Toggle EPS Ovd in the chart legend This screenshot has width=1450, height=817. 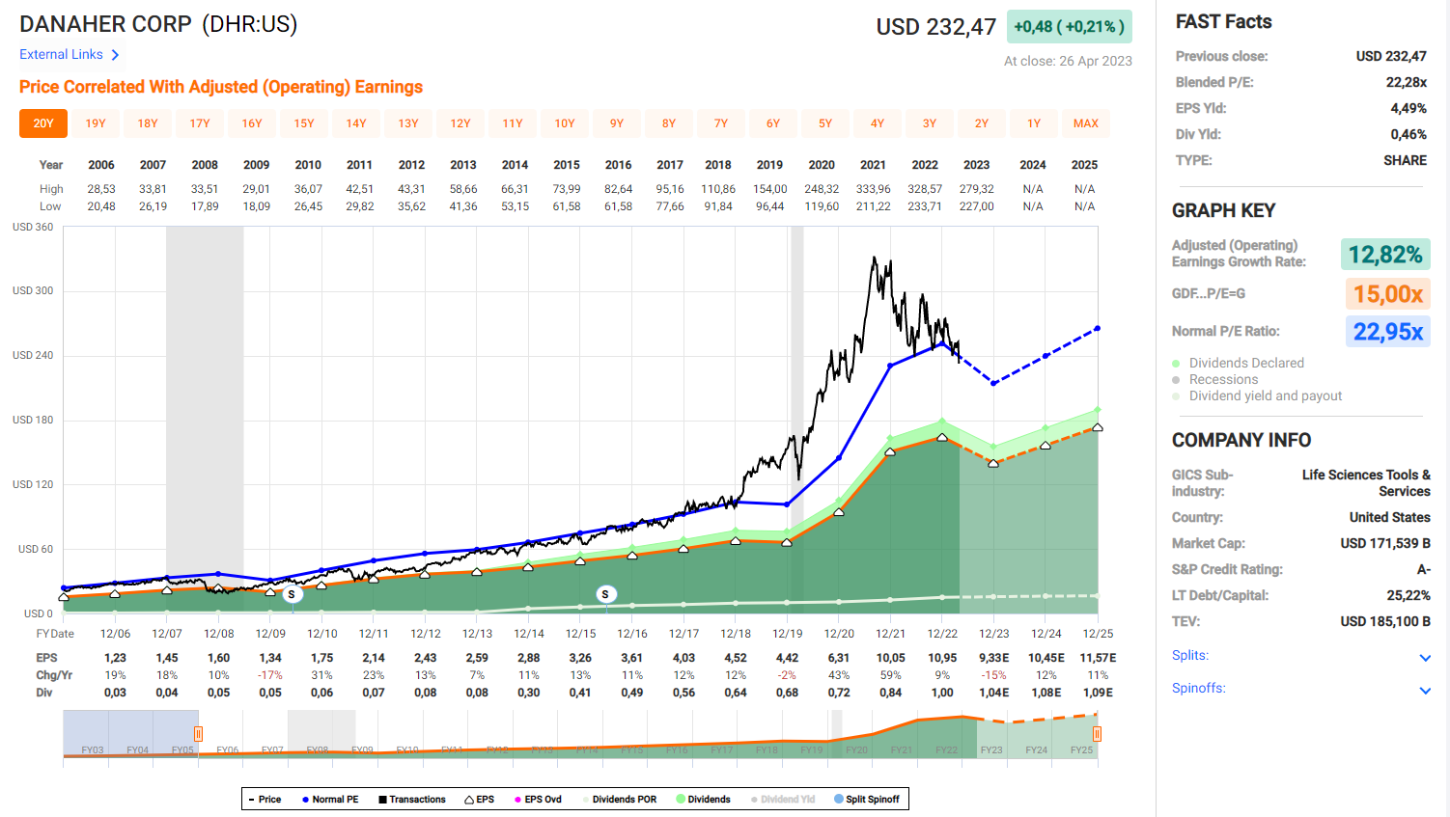538,800
